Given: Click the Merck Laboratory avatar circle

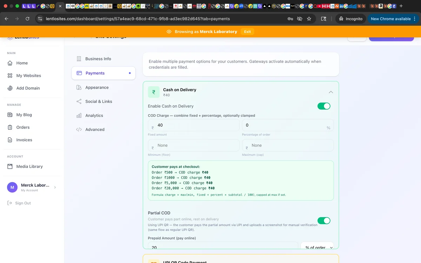Looking at the screenshot, I should coord(12,187).
